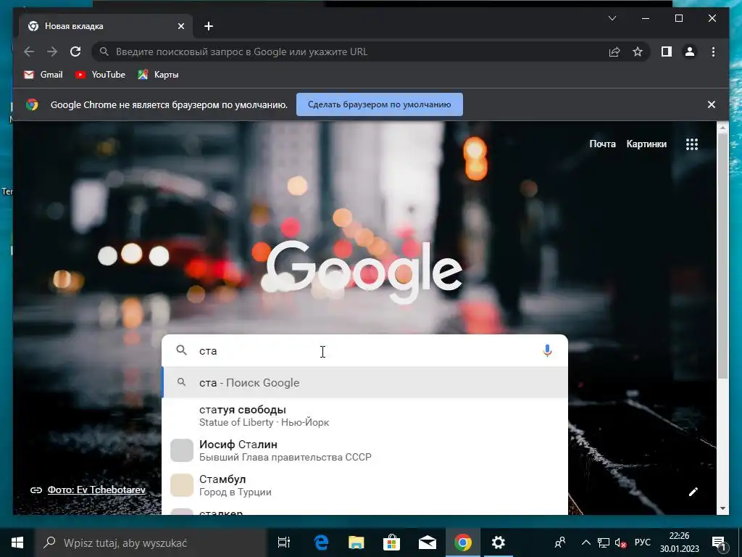Open the Карты bookmark
This screenshot has height=557, width=742.
pos(158,75)
